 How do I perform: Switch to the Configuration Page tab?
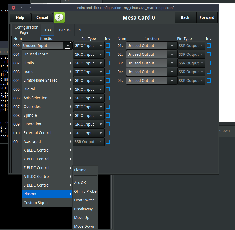pos(26,30)
